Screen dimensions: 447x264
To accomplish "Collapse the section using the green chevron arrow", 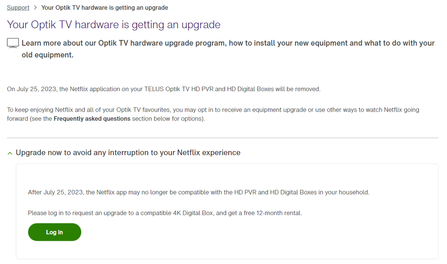I will click(10, 153).
